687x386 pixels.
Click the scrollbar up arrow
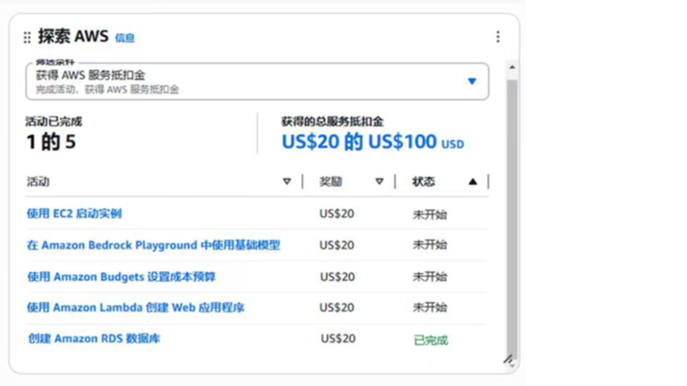pos(512,67)
